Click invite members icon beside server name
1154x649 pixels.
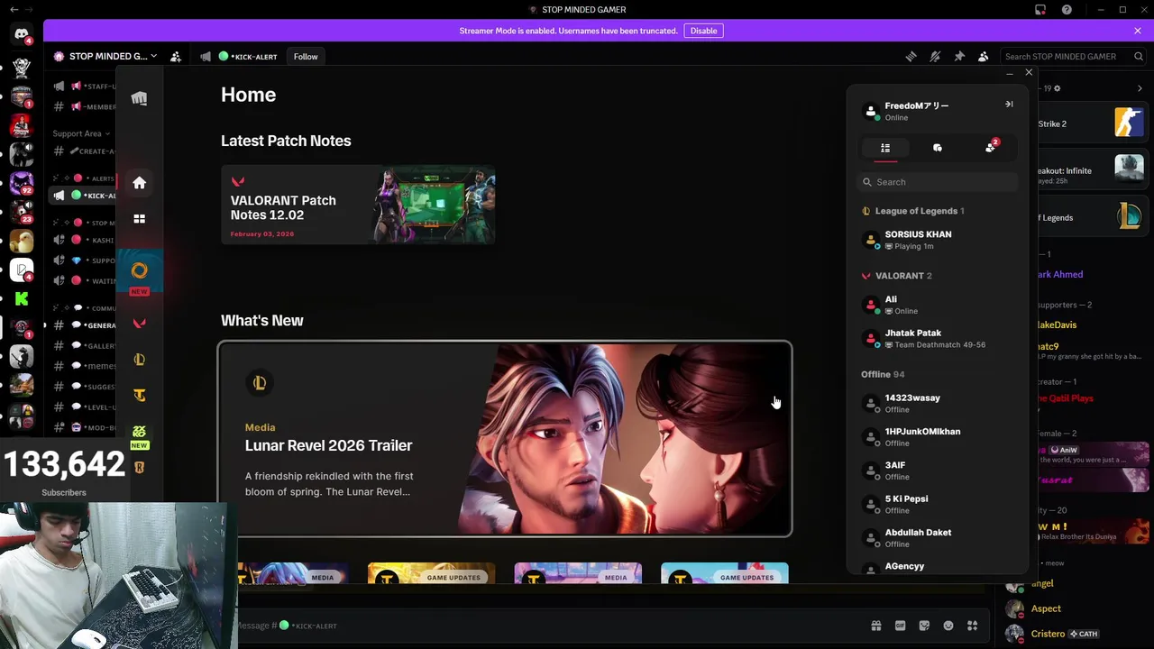(176, 56)
